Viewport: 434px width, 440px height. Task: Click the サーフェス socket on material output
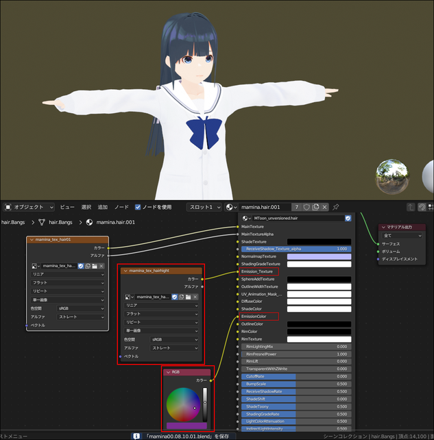click(378, 244)
